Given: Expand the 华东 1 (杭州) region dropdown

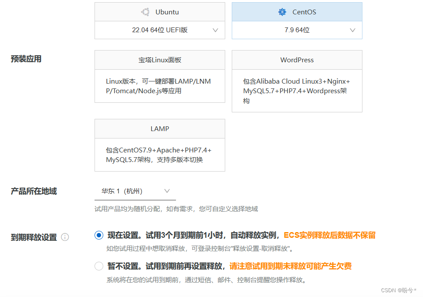Looking at the screenshot, I should pyautogui.click(x=135, y=191).
